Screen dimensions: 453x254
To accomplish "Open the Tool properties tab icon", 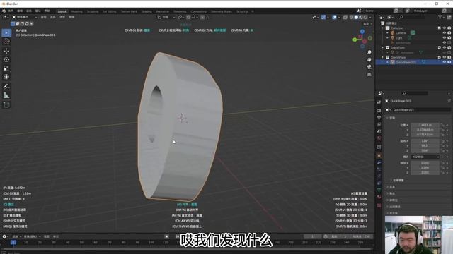I will [x=379, y=102].
